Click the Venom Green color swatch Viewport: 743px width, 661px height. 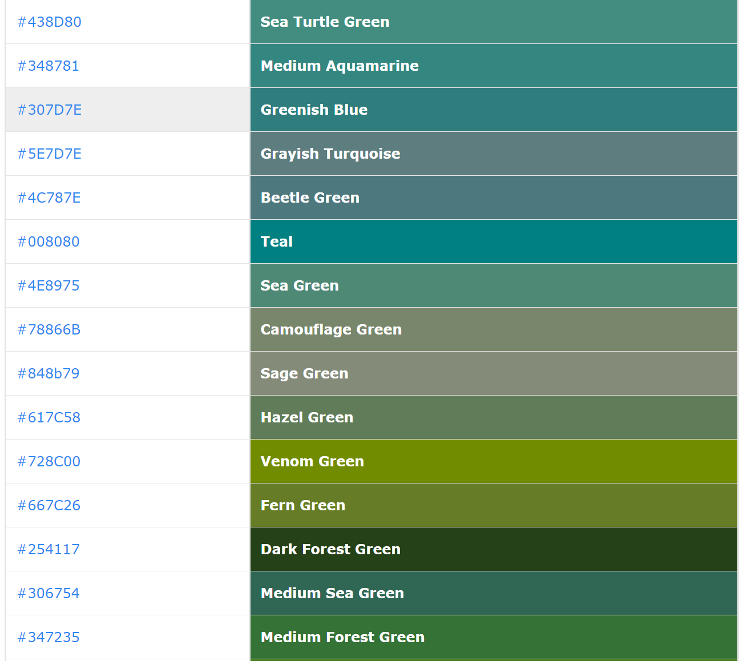[493, 461]
